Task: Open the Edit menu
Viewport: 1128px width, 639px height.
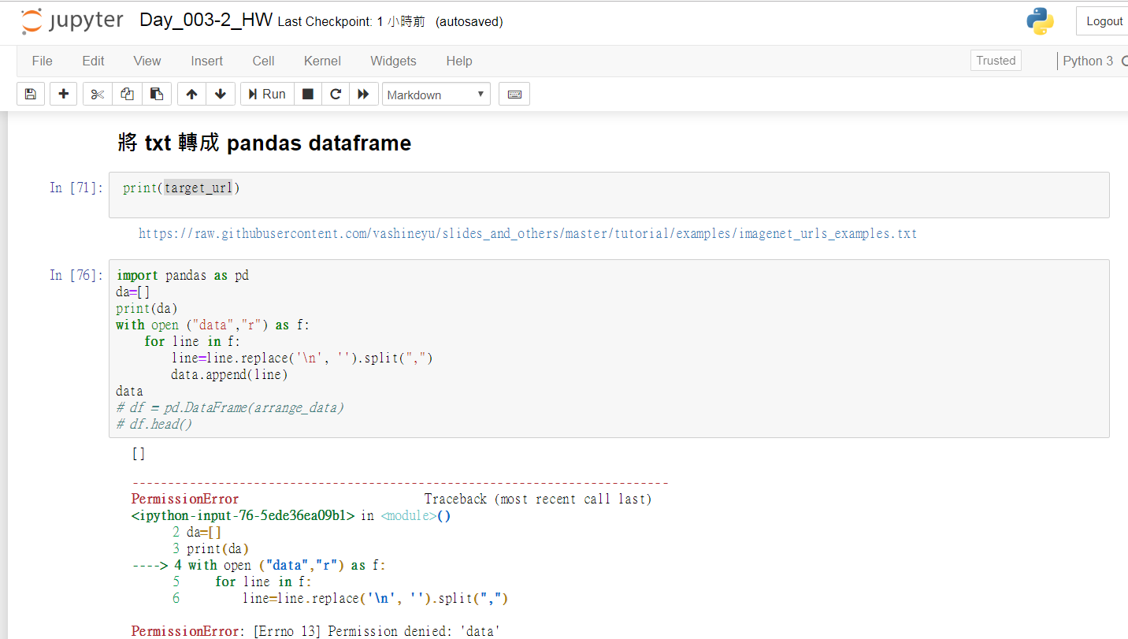Action: (x=93, y=61)
